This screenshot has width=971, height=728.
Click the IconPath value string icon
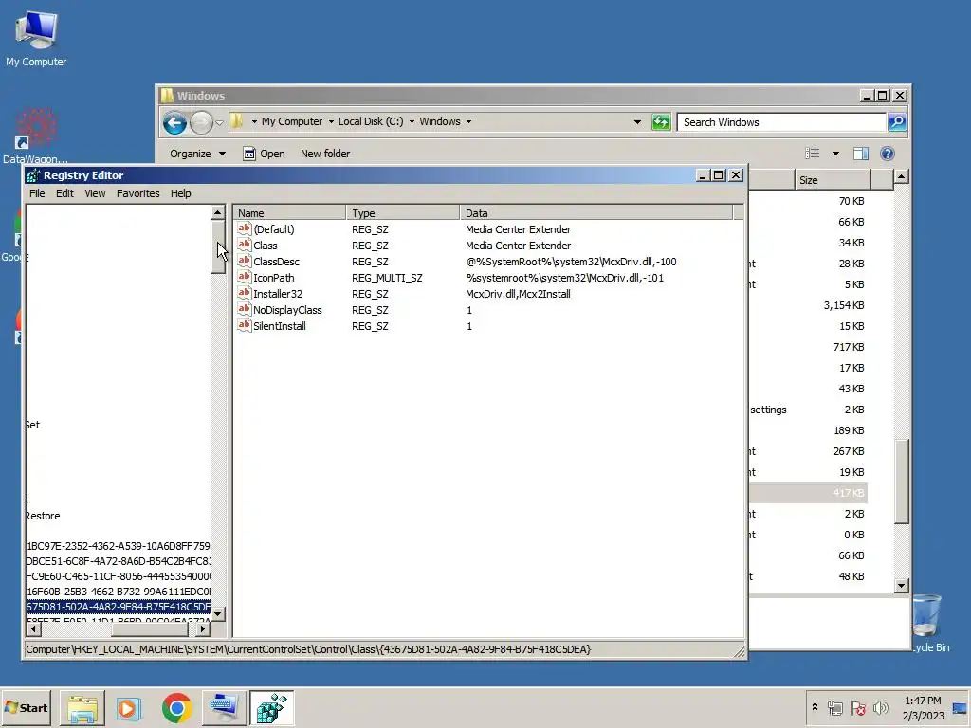pos(245,278)
